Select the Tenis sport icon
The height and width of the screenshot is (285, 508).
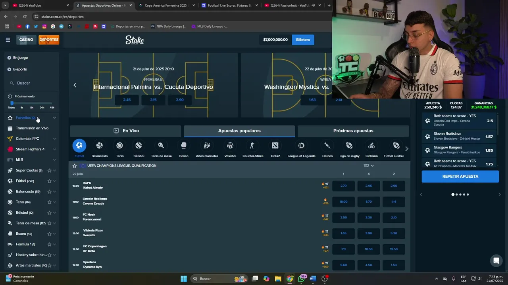(119, 146)
